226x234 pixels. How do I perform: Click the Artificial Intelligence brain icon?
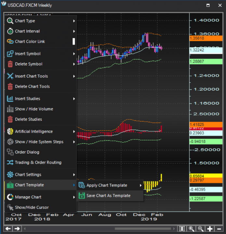point(10,132)
